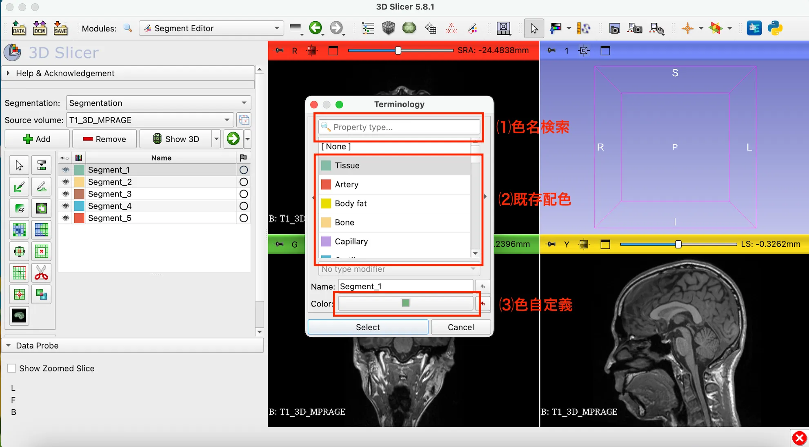The image size is (809, 447).
Task: Select Bone from the terminology colors
Action: click(x=367, y=222)
